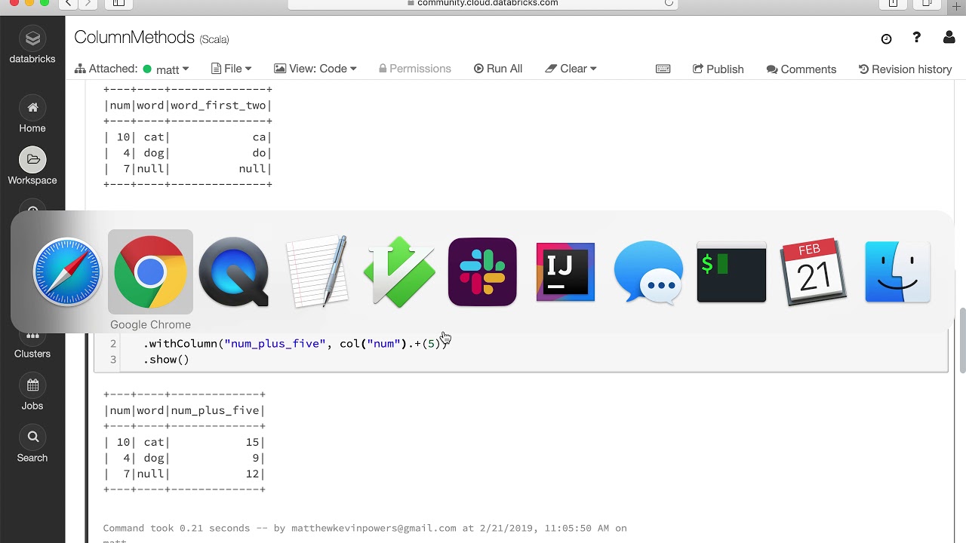
Task: Select Slack in the app switcher
Action: click(x=482, y=272)
